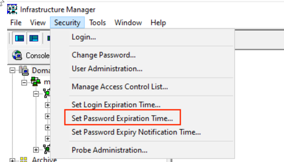The image size is (284, 162).
Task: Collapse the Domain tree node
Action: coord(12,70)
